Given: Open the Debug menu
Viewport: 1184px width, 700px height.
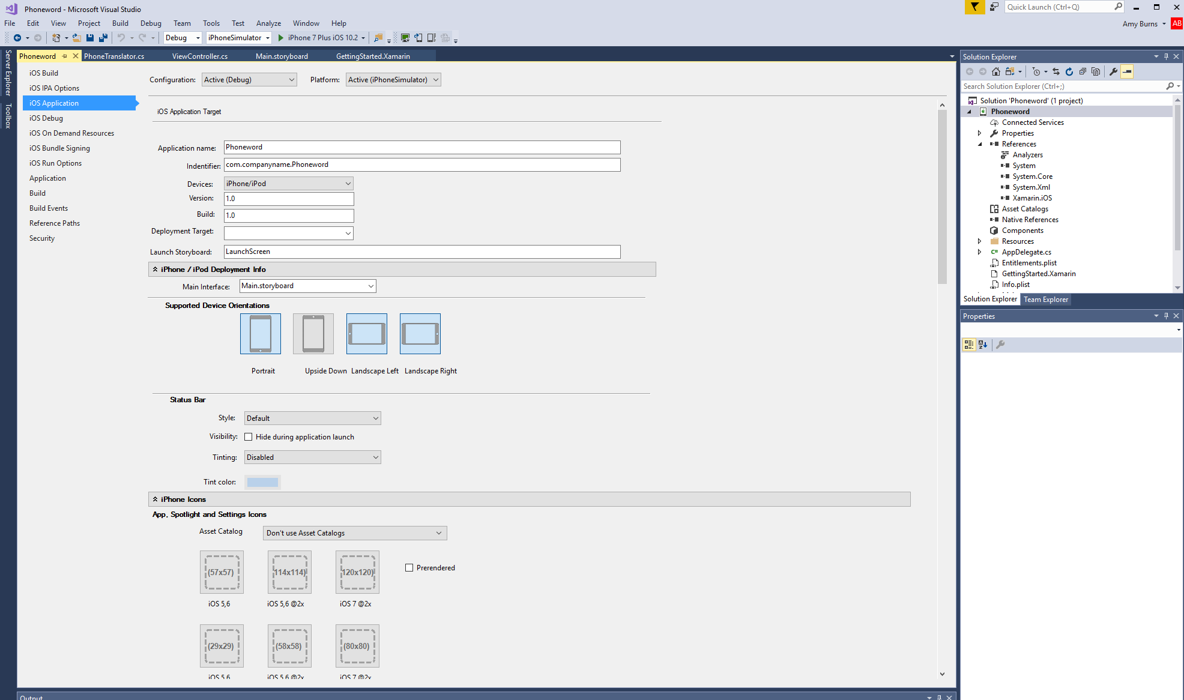Looking at the screenshot, I should (x=151, y=23).
